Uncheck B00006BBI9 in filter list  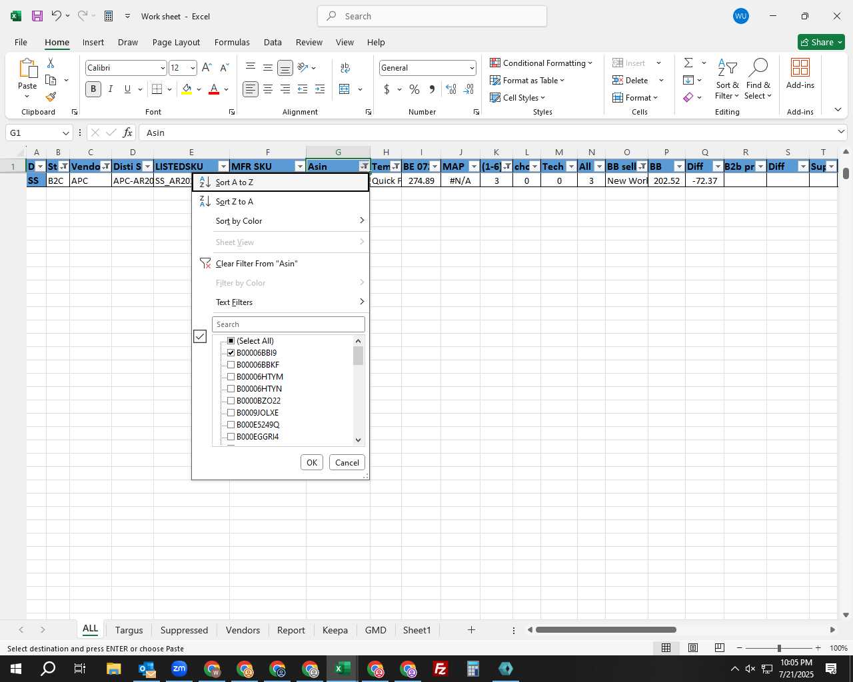(x=231, y=353)
